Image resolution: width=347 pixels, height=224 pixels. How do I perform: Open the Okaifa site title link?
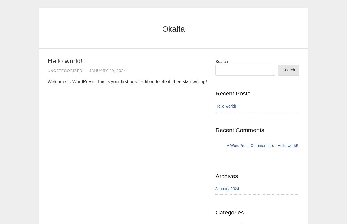[173, 29]
